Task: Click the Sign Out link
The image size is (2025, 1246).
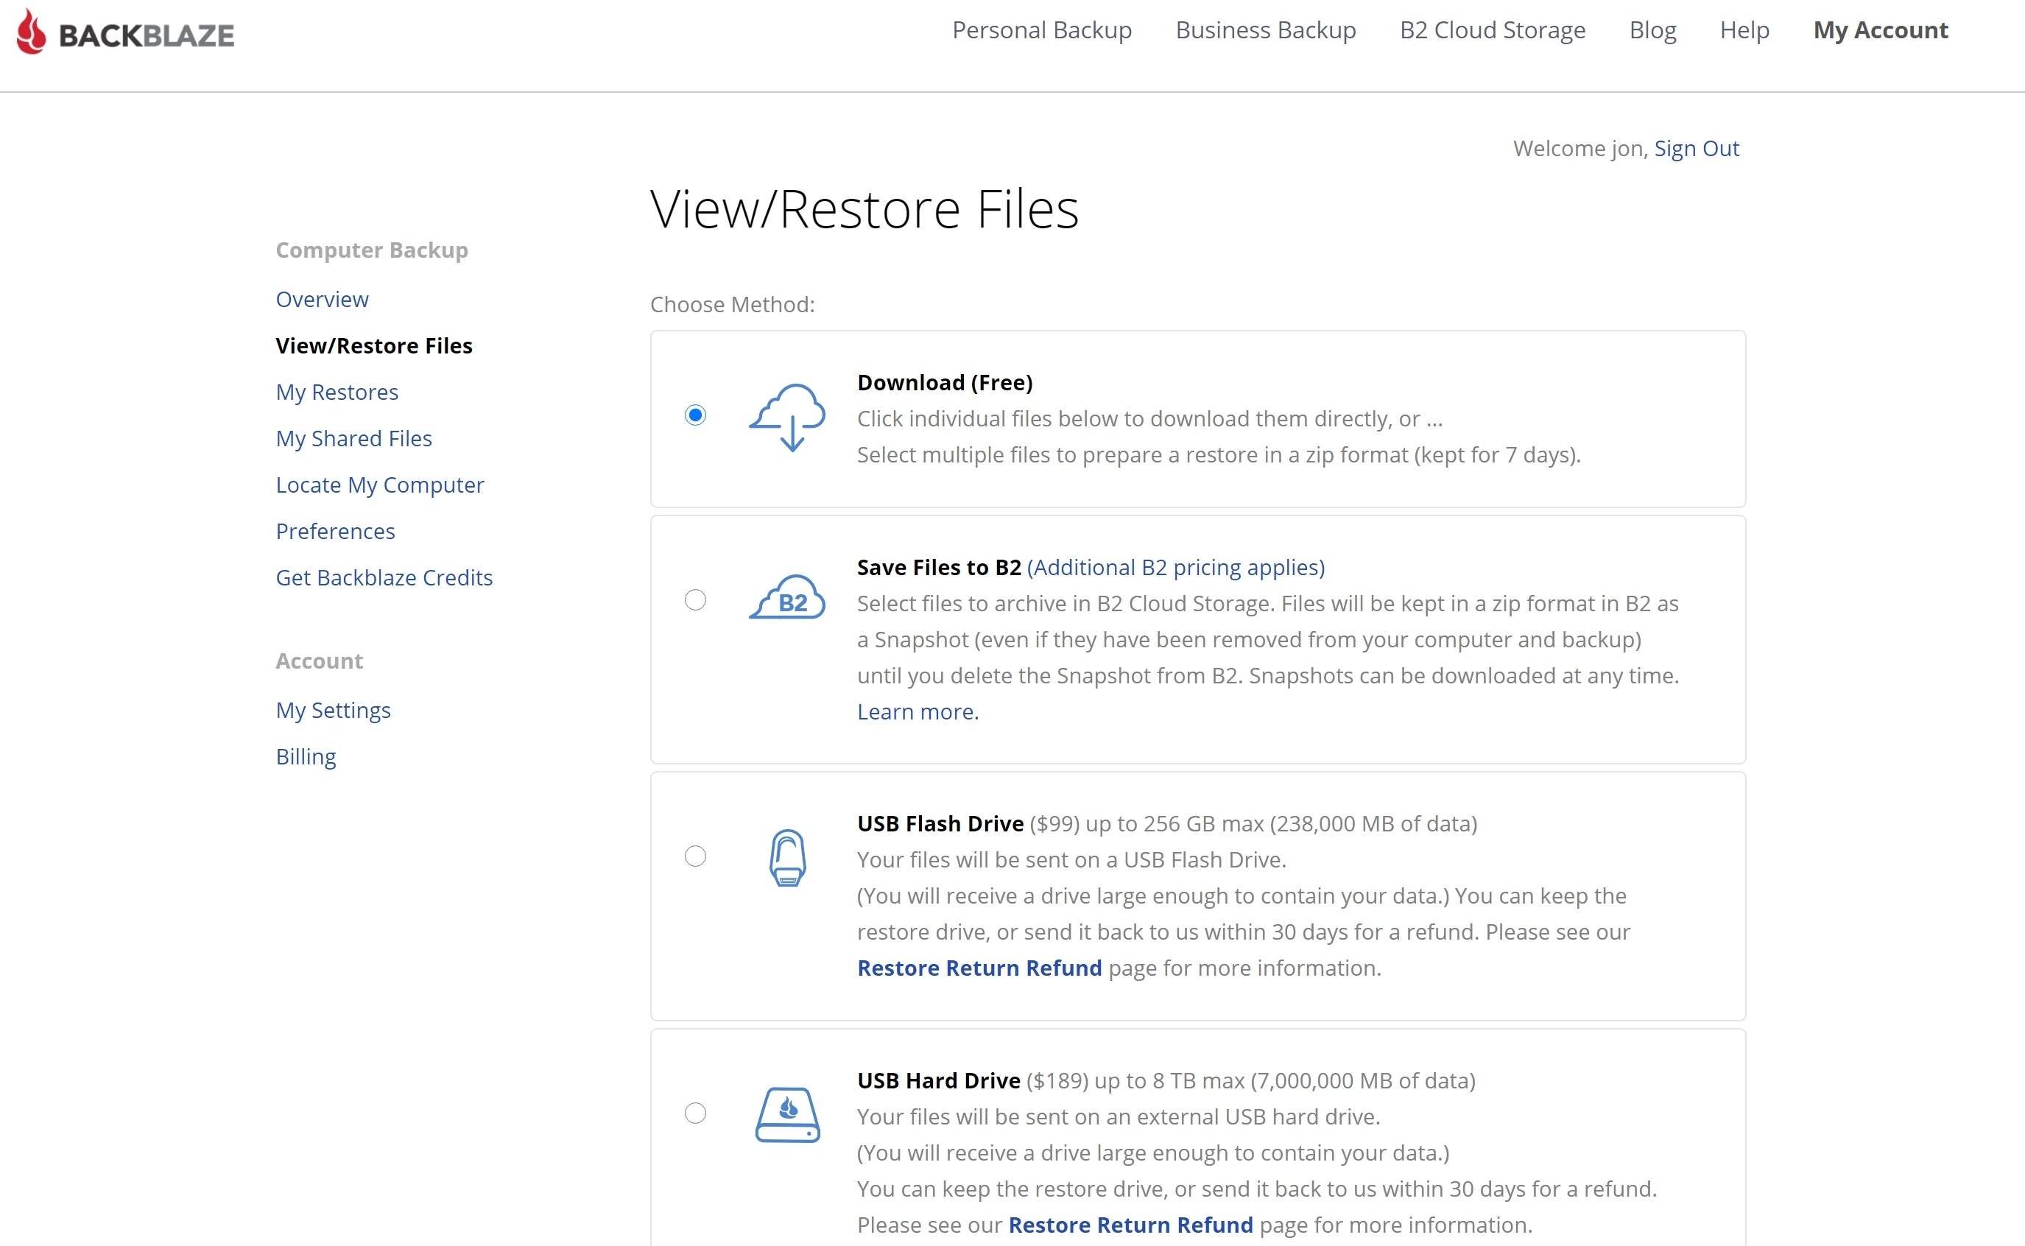Action: (1697, 148)
